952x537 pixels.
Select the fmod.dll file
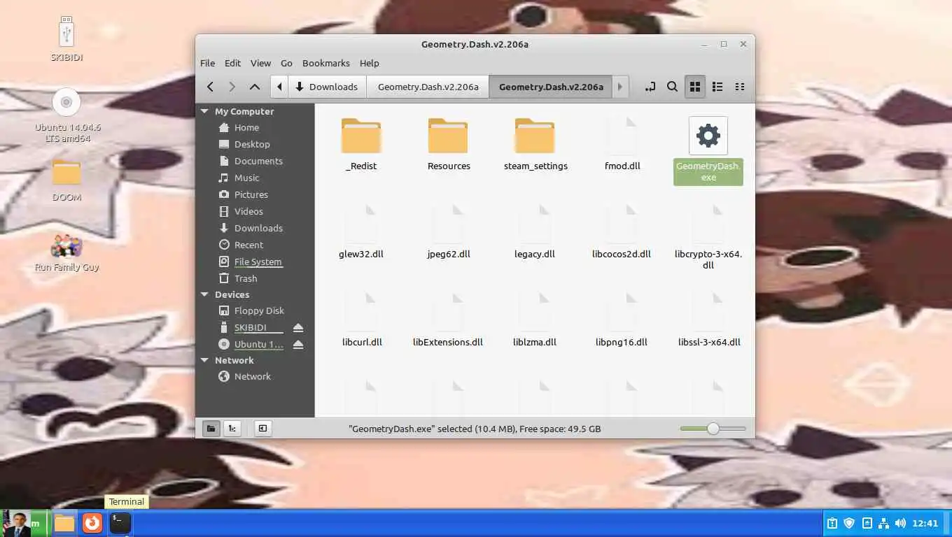(x=622, y=145)
